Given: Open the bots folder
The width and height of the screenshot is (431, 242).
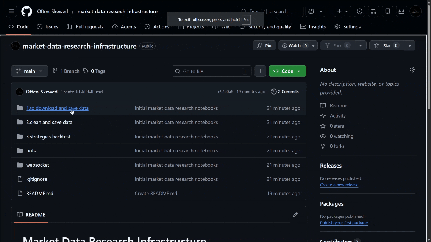Looking at the screenshot, I should click(31, 150).
